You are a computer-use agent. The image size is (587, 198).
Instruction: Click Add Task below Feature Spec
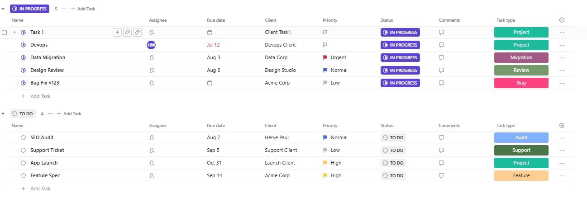pyautogui.click(x=40, y=189)
